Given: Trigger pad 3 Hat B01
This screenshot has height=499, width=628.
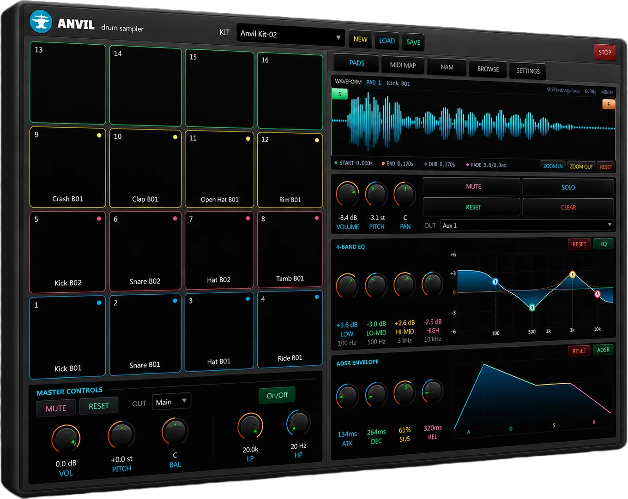Looking at the screenshot, I should point(219,331).
